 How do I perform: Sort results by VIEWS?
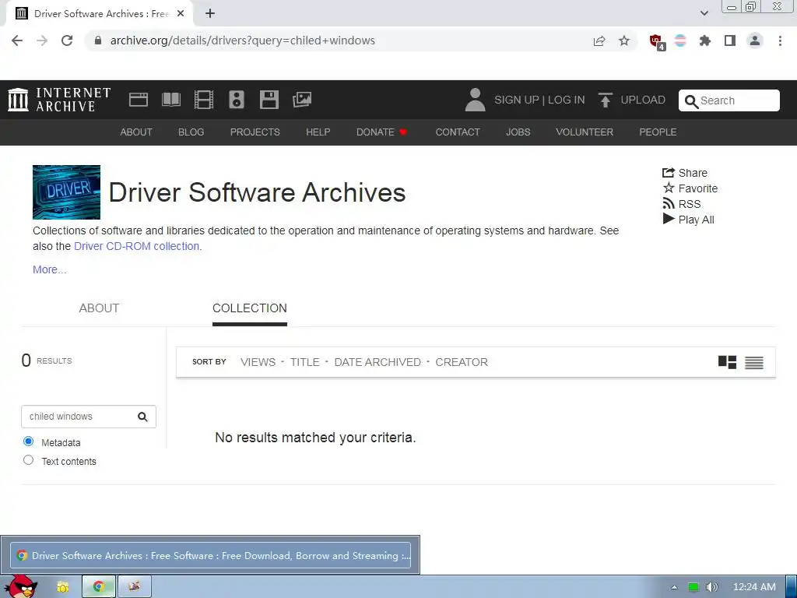[x=258, y=362]
